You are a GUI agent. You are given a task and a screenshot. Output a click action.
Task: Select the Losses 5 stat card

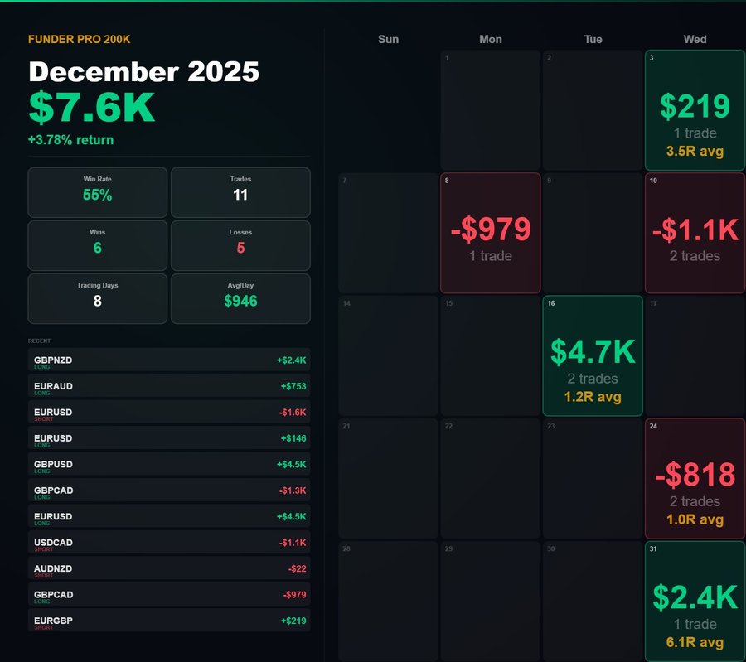point(240,245)
